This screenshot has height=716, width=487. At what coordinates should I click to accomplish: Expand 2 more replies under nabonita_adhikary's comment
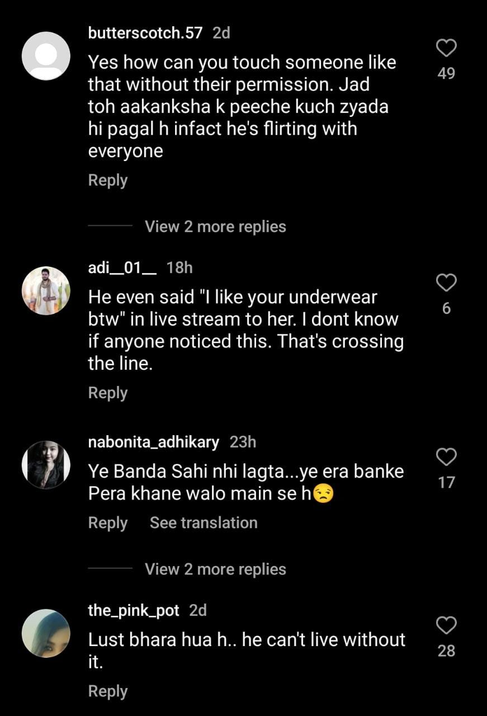pyautogui.click(x=215, y=569)
